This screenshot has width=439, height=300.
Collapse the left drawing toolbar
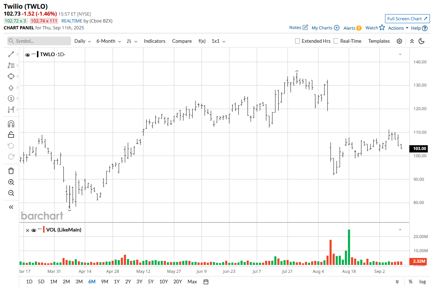tap(11, 207)
